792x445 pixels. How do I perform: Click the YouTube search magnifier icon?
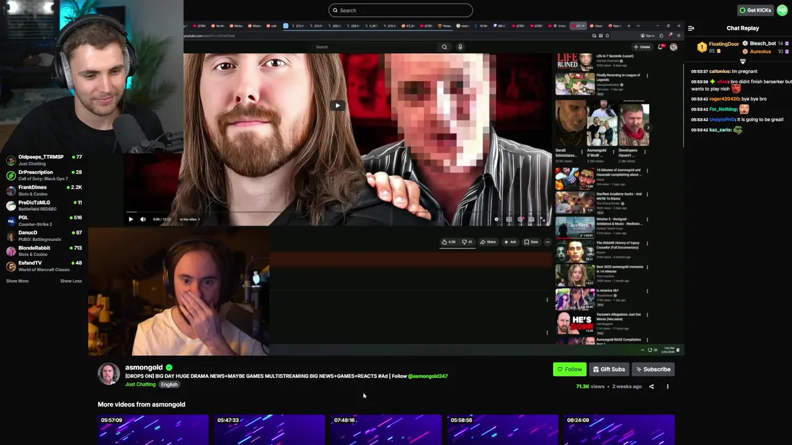pyautogui.click(x=444, y=47)
